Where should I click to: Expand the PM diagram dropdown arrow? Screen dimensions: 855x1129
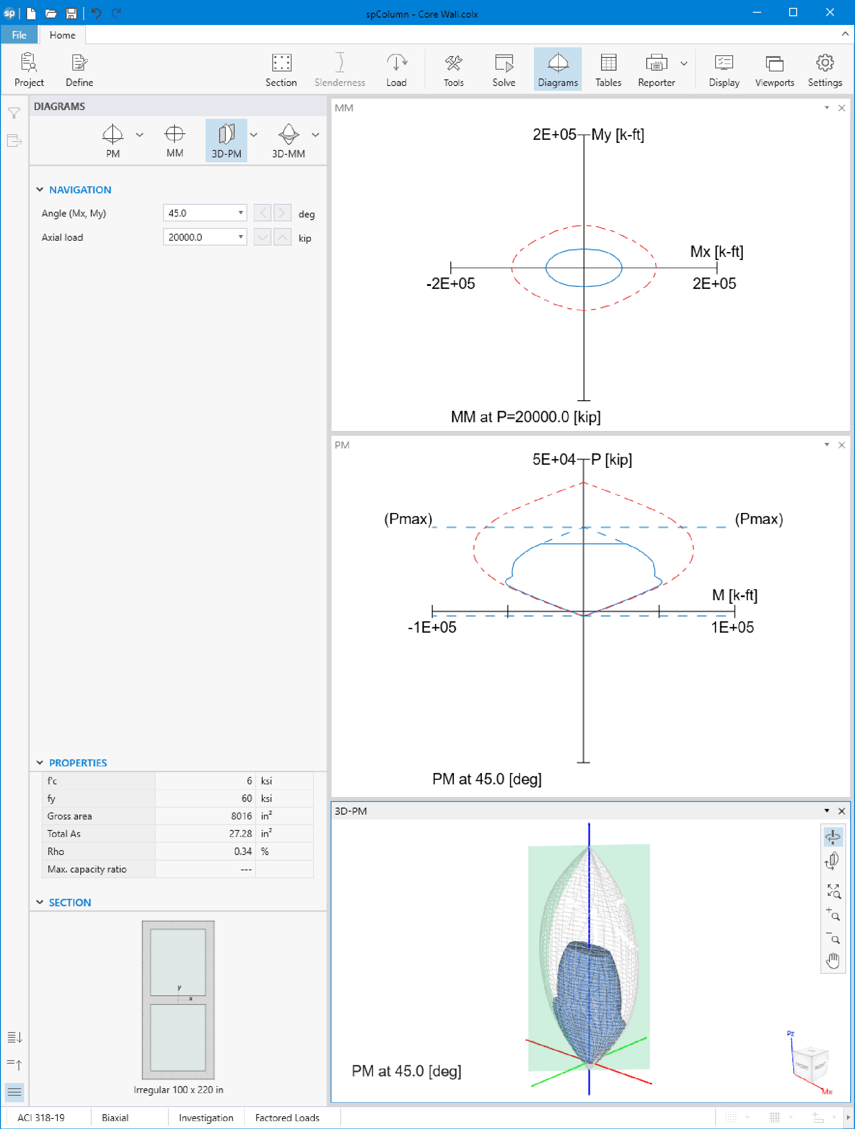tap(139, 135)
